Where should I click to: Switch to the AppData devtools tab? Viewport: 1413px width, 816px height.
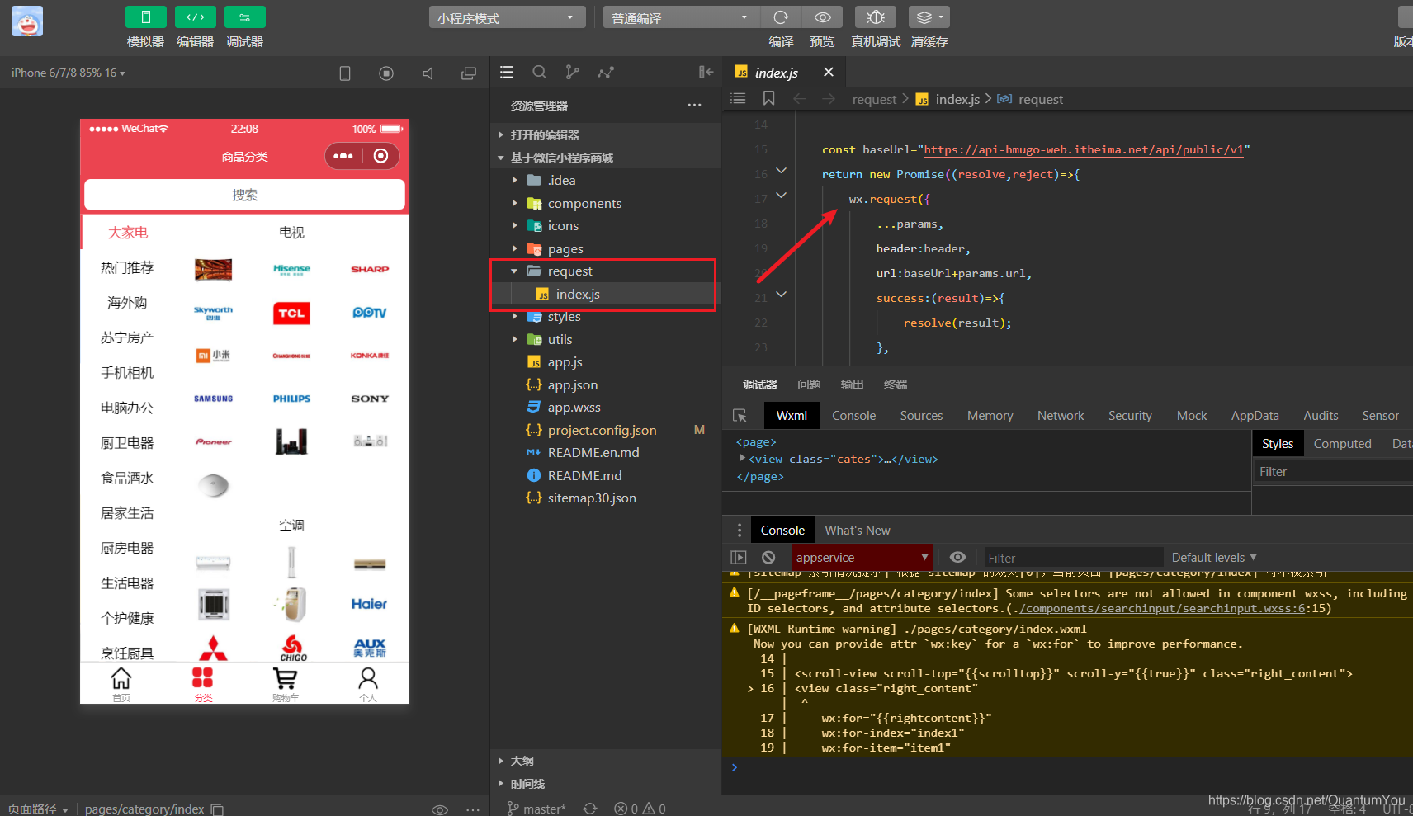(1255, 416)
